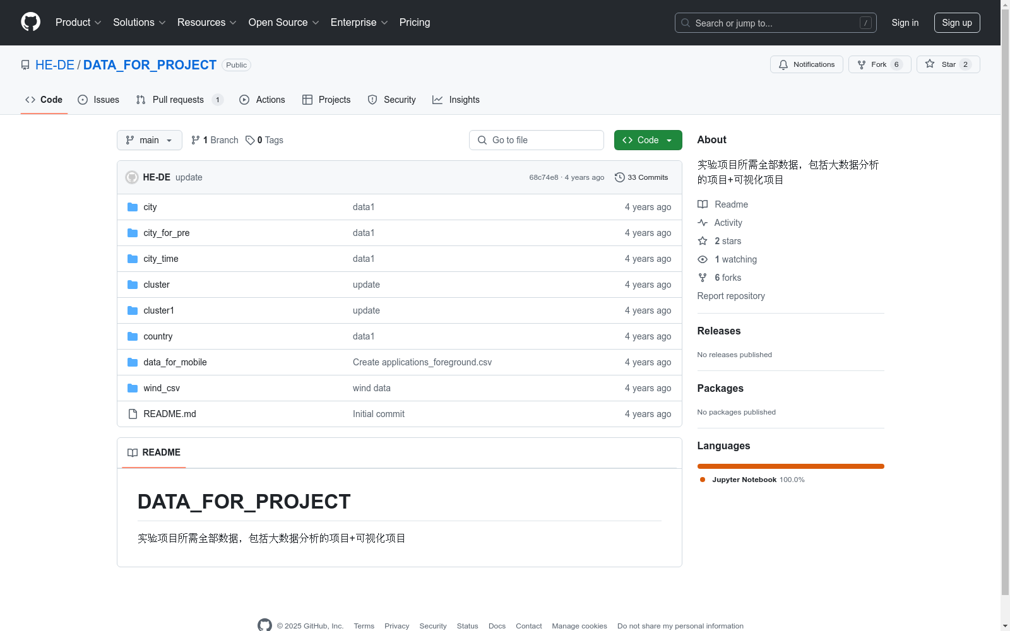This screenshot has height=631, width=1010.
Task: View the Insights tab
Action: pos(456,100)
